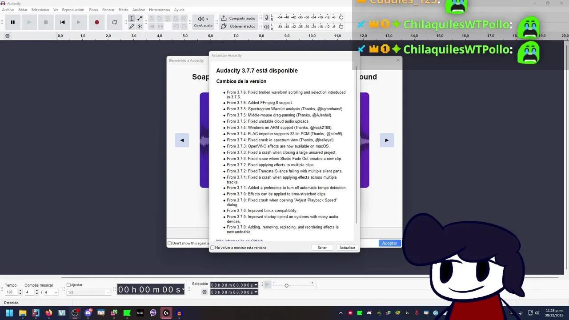Click Saltar to skip the update
This screenshot has width=569, height=320.
tap(322, 248)
